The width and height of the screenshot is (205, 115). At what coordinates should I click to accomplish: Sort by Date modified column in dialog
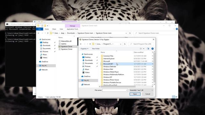[x=138, y=52]
